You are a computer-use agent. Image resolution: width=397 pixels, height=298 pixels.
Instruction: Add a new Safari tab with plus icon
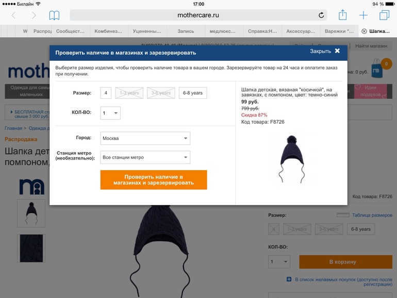363,15
